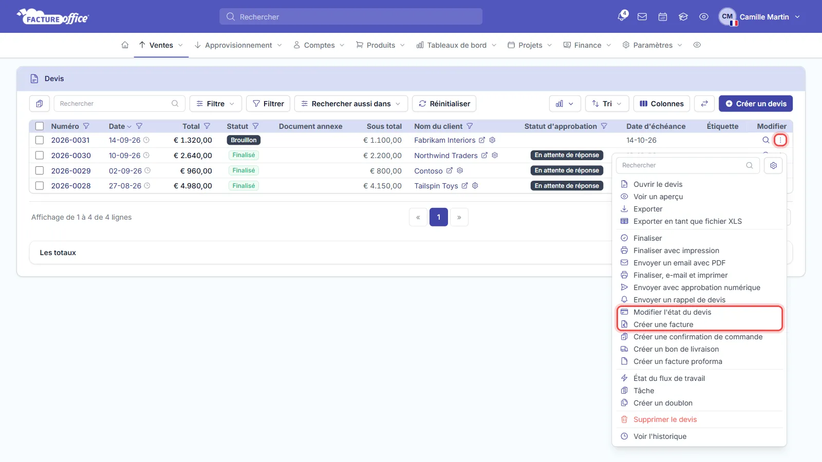Click the Créer un devis button

(x=756, y=104)
